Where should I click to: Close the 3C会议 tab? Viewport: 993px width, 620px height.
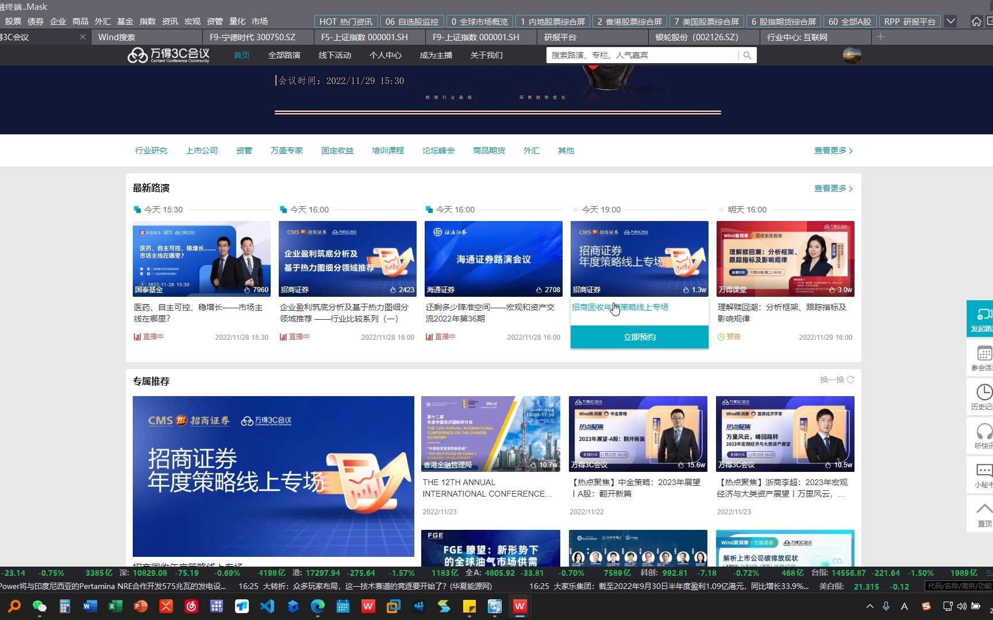coord(83,37)
